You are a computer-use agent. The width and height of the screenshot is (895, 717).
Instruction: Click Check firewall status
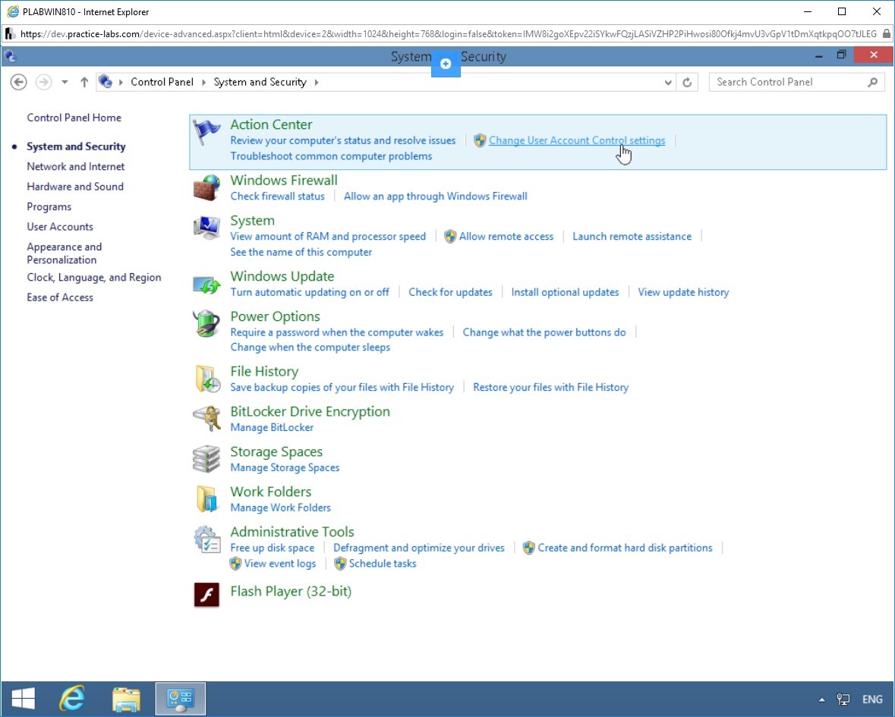(277, 197)
